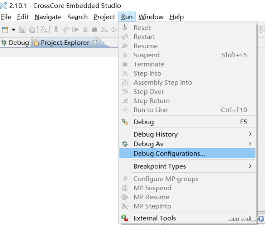Choose Step Return in the Run menu
Viewport: 265px width, 225px height.
187,101
